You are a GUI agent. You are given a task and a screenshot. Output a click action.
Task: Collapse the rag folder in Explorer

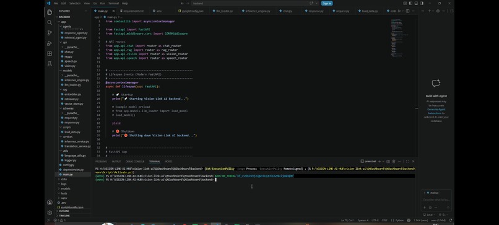(73, 89)
